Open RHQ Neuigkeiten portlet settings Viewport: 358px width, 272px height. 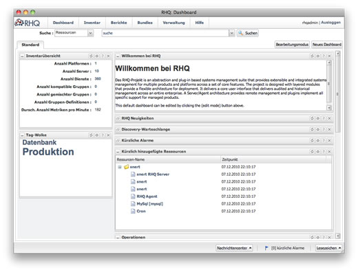pyautogui.click(x=318, y=118)
